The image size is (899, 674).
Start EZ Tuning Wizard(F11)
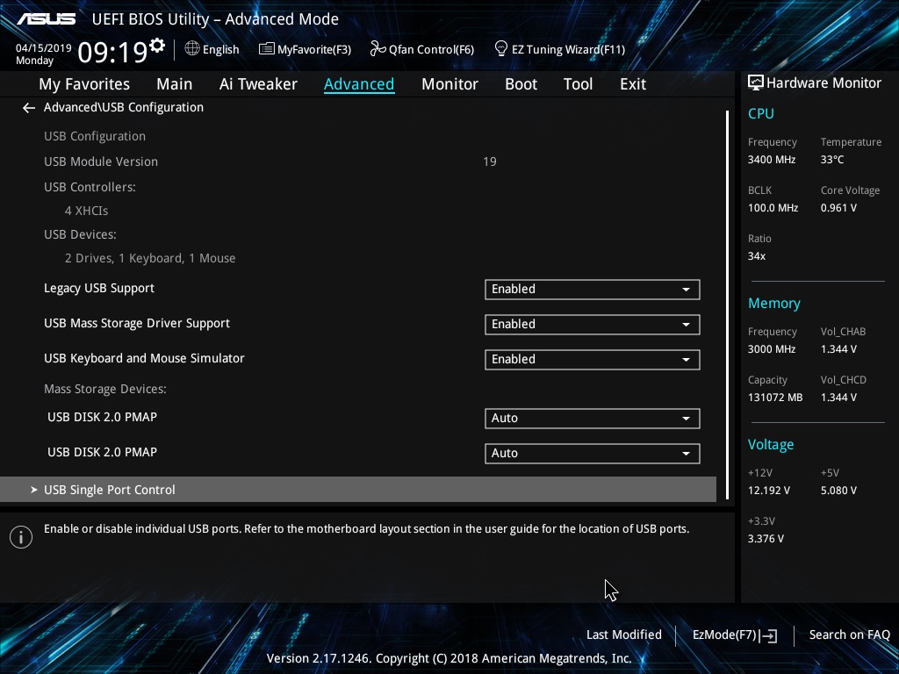(568, 50)
